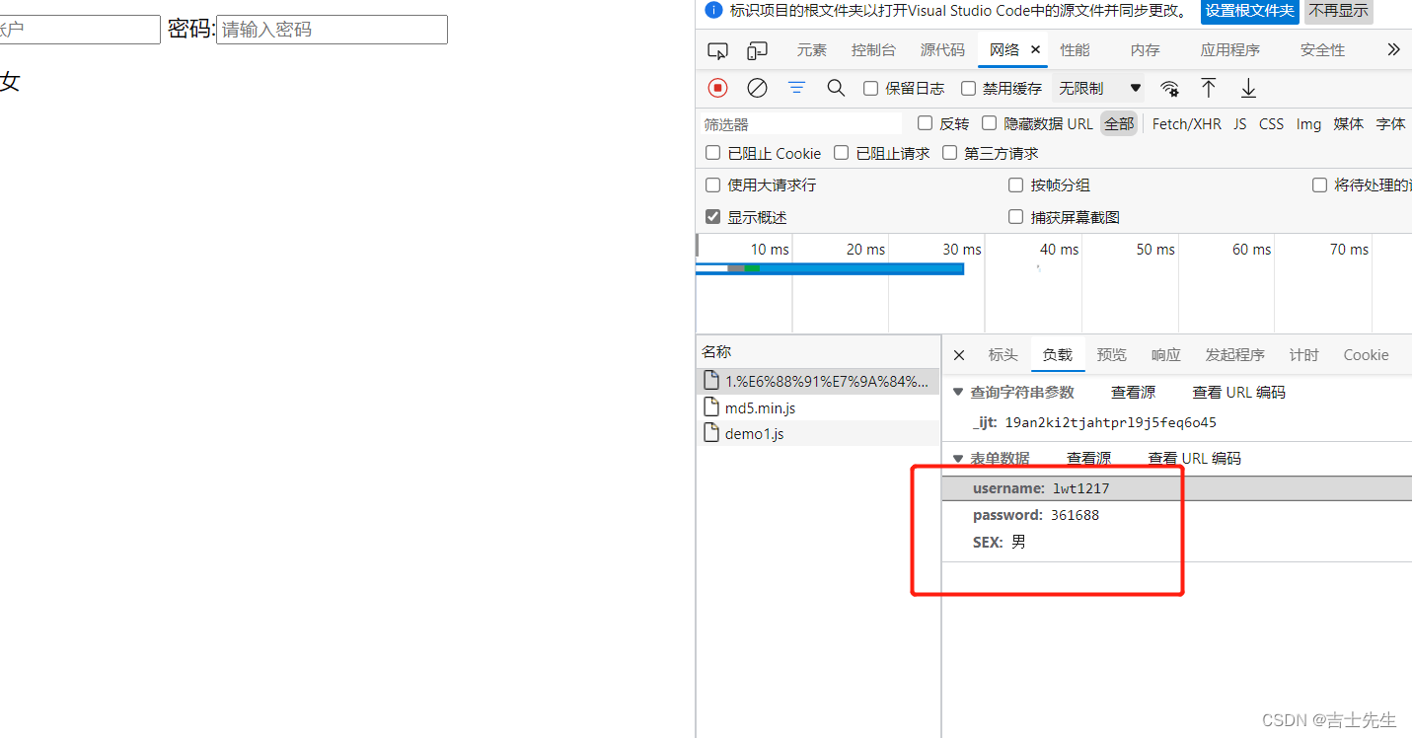Show more DevTools tabs chevron
Screen dimensions: 1412x738
pyautogui.click(x=1393, y=49)
